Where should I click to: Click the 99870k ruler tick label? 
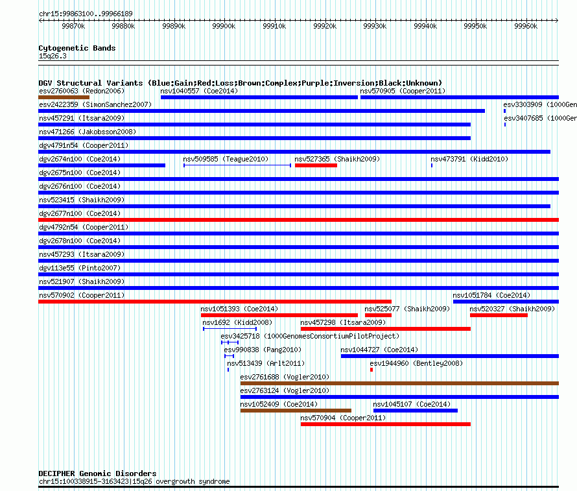click(73, 26)
